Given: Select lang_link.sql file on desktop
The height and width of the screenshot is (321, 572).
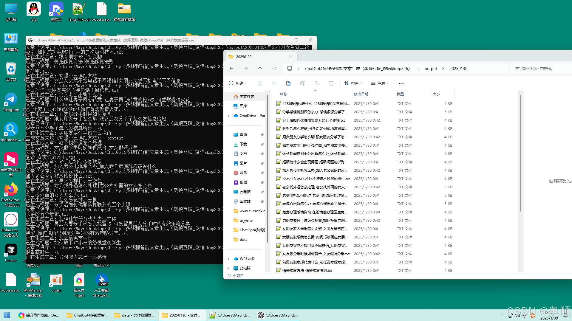Looking at the screenshot, I should pos(79,12).
